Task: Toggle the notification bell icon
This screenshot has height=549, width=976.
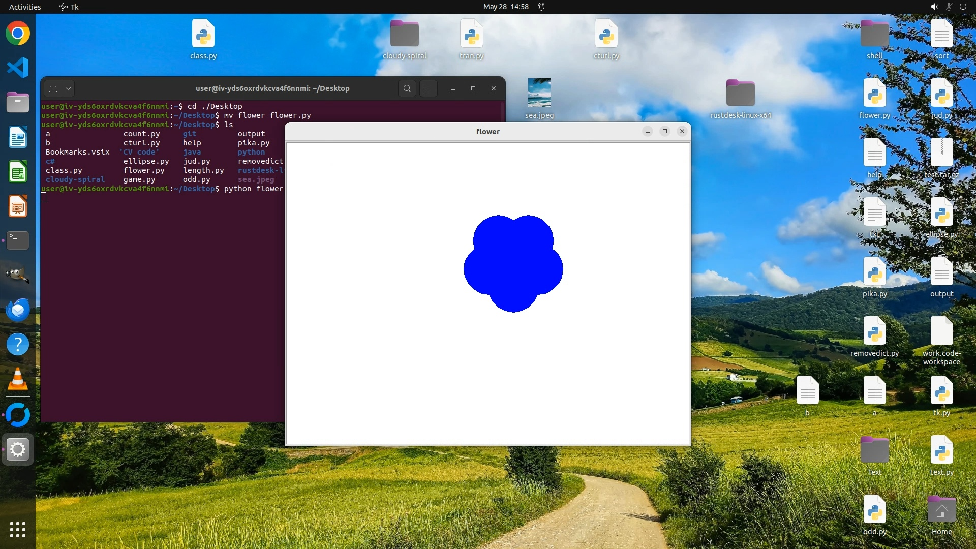Action: [x=541, y=7]
